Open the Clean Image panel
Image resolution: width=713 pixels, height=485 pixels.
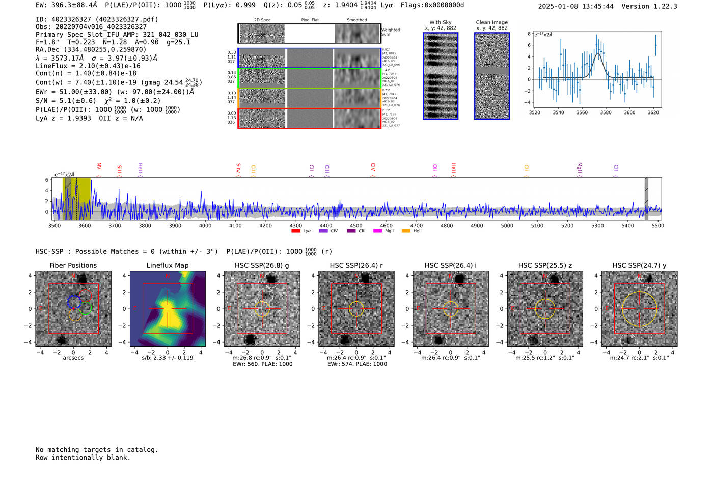point(492,76)
